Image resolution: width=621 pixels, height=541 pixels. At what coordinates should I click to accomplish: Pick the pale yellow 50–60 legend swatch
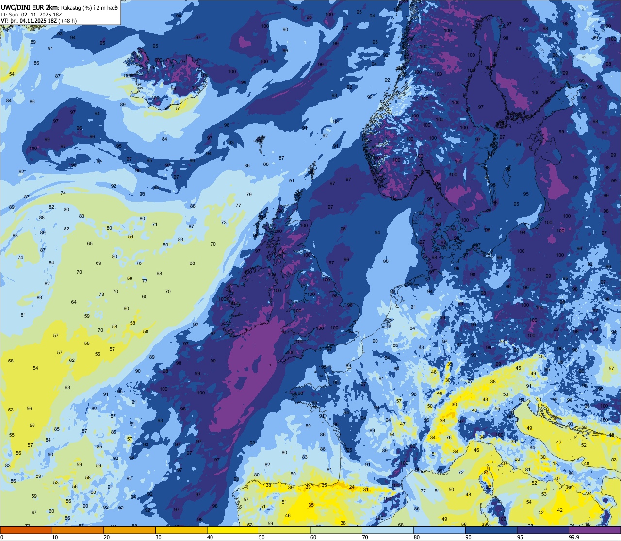285,530
